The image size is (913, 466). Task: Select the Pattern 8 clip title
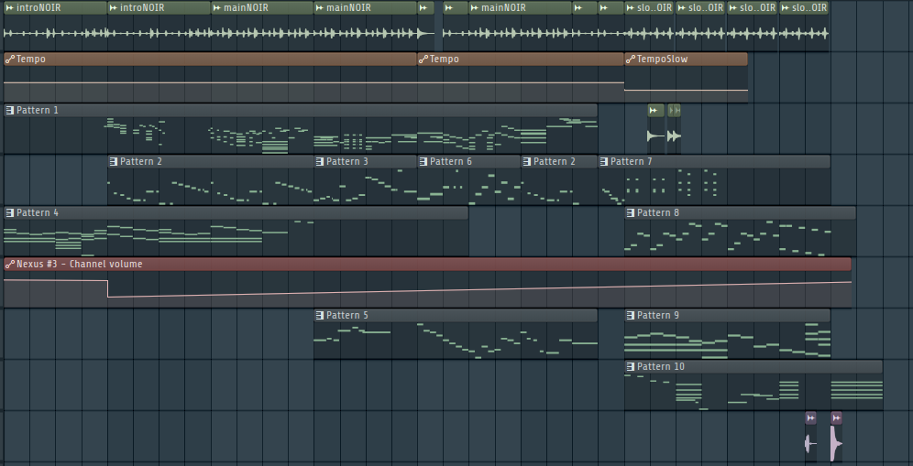[658, 212]
